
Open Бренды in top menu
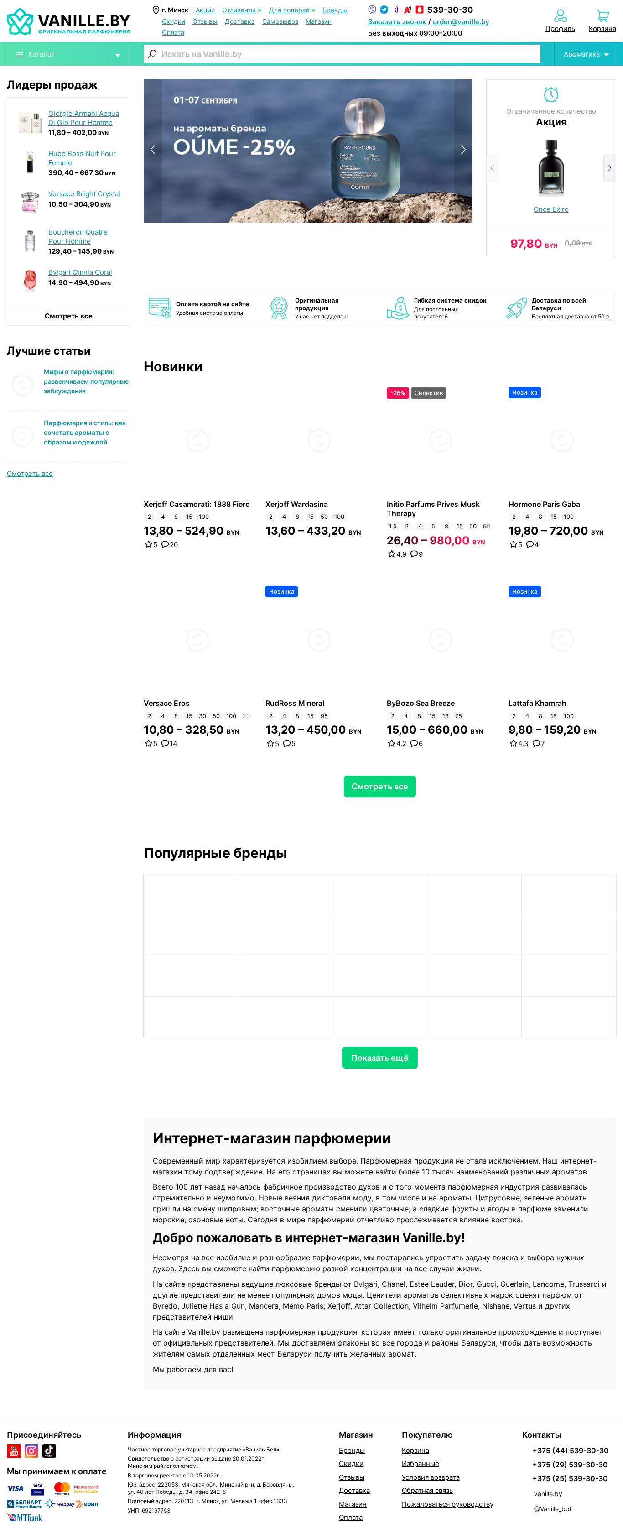[334, 10]
